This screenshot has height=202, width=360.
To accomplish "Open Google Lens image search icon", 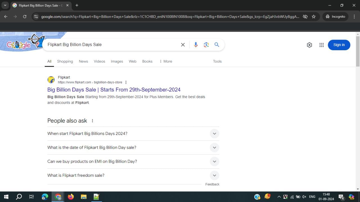I will pos(206,45).
